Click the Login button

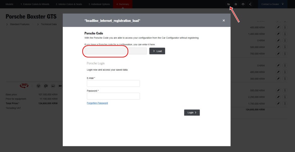[x=192, y=112]
